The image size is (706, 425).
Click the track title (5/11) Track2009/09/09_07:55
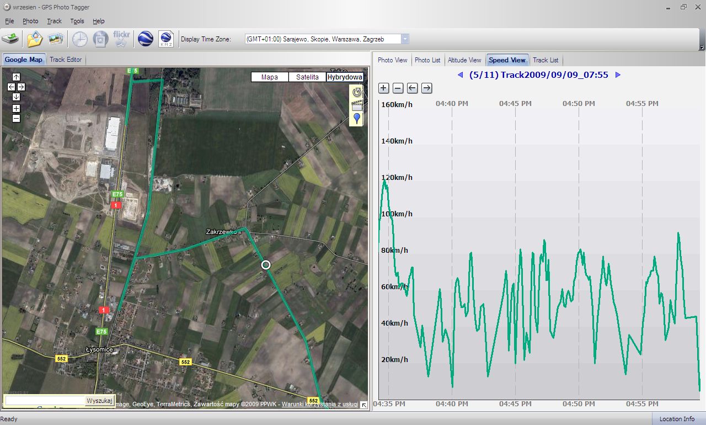coord(539,75)
